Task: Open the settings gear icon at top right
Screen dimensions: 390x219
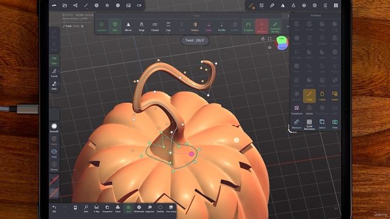Action: tap(314, 5)
